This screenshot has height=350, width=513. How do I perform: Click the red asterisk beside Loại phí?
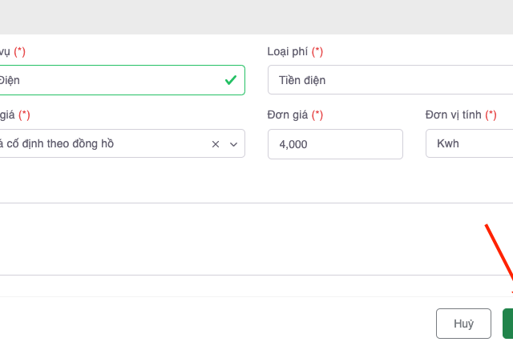point(317,52)
